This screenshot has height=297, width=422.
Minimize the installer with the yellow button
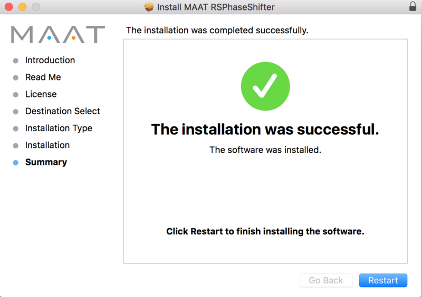[22, 7]
